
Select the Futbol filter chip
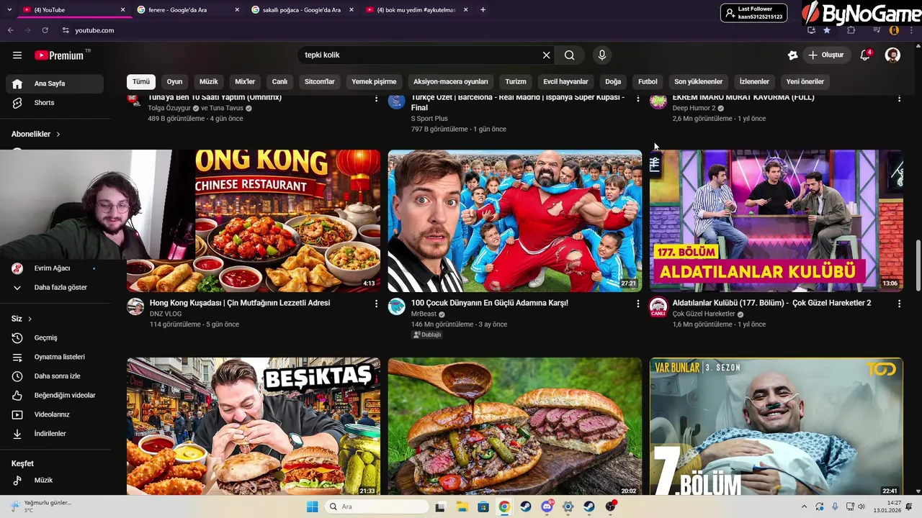pos(648,81)
